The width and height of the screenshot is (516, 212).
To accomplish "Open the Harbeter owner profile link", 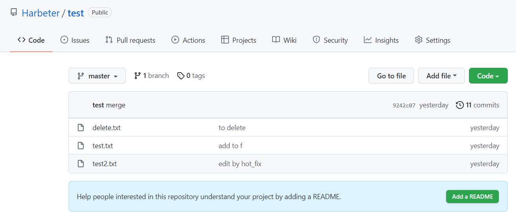I will click(41, 13).
